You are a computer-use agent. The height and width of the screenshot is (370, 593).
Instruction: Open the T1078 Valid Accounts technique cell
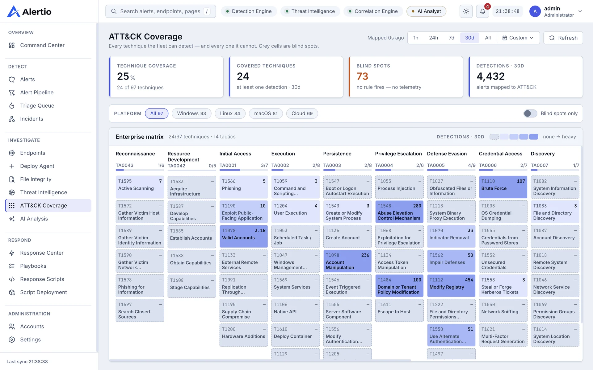(243, 236)
